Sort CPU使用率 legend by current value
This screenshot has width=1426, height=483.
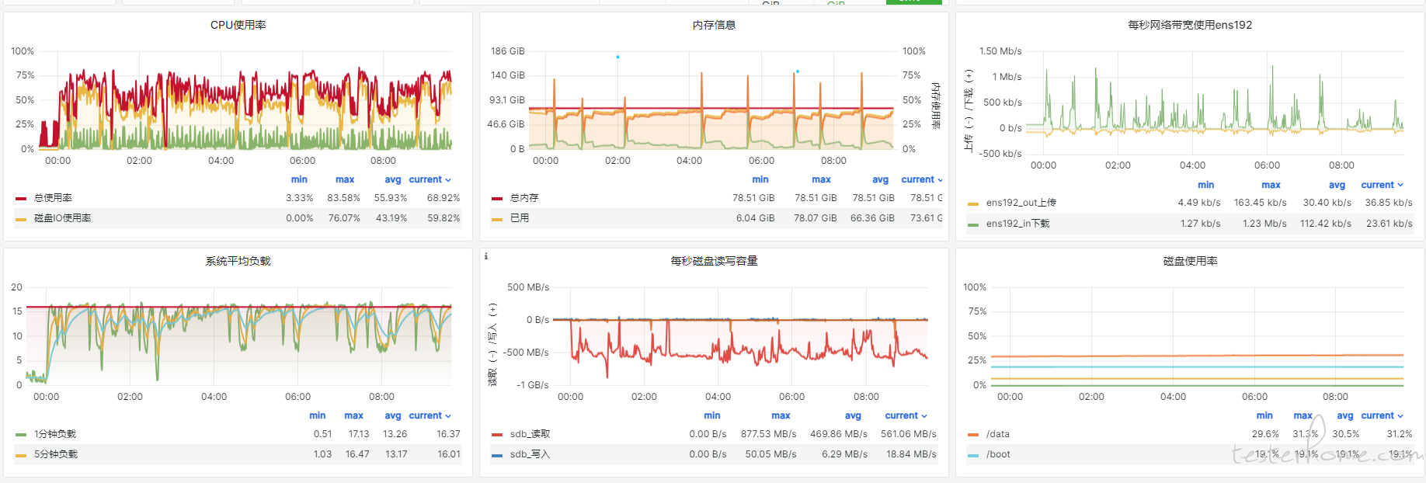click(430, 179)
